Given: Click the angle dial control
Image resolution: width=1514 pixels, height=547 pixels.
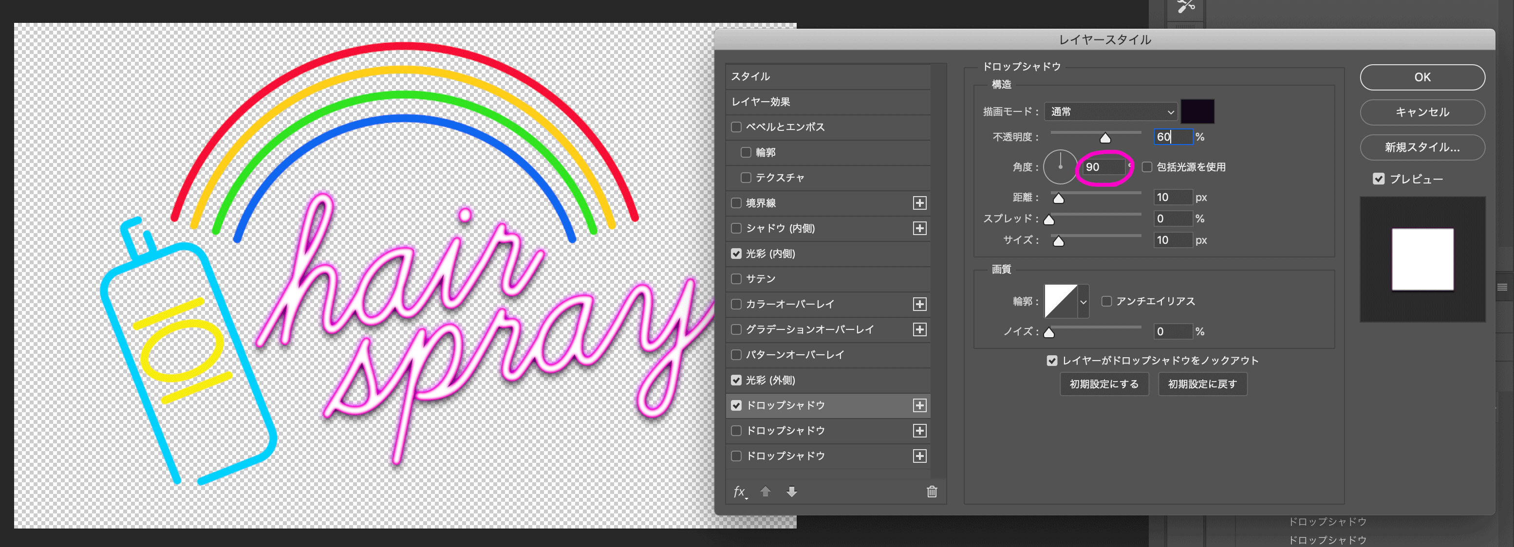Looking at the screenshot, I should (x=1060, y=167).
